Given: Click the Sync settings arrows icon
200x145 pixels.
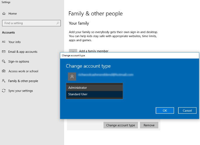Looking at the screenshot, I should 4,90.
